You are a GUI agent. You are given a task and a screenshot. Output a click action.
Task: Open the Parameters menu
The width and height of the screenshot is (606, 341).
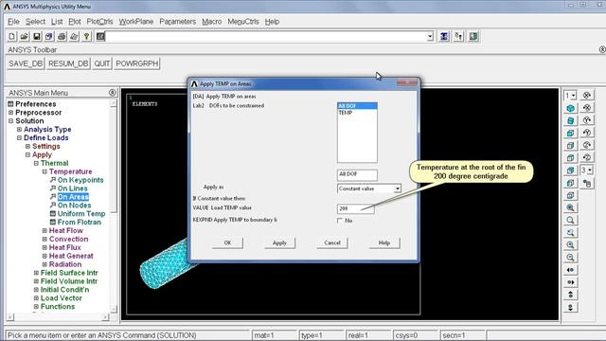pos(177,22)
